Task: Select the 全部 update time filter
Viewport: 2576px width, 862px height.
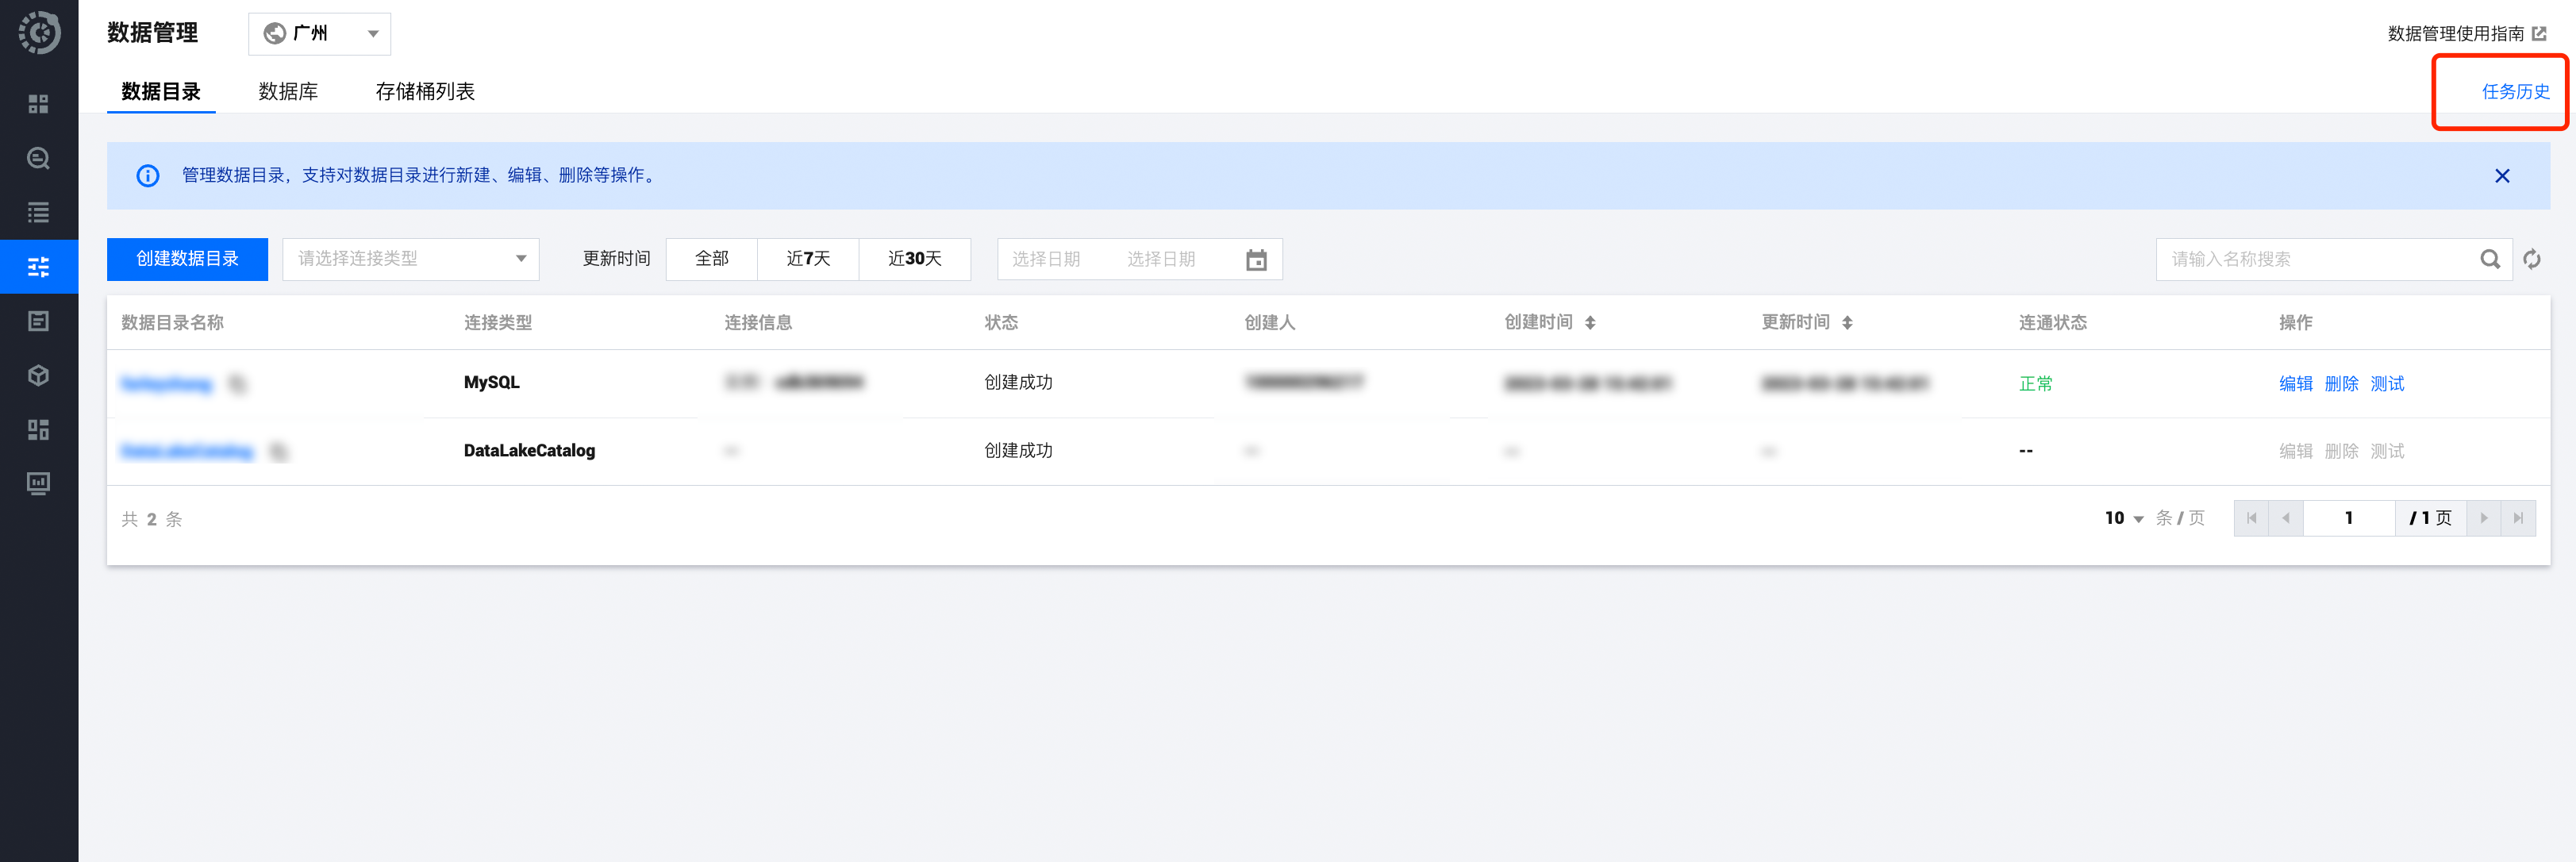Action: tap(711, 259)
